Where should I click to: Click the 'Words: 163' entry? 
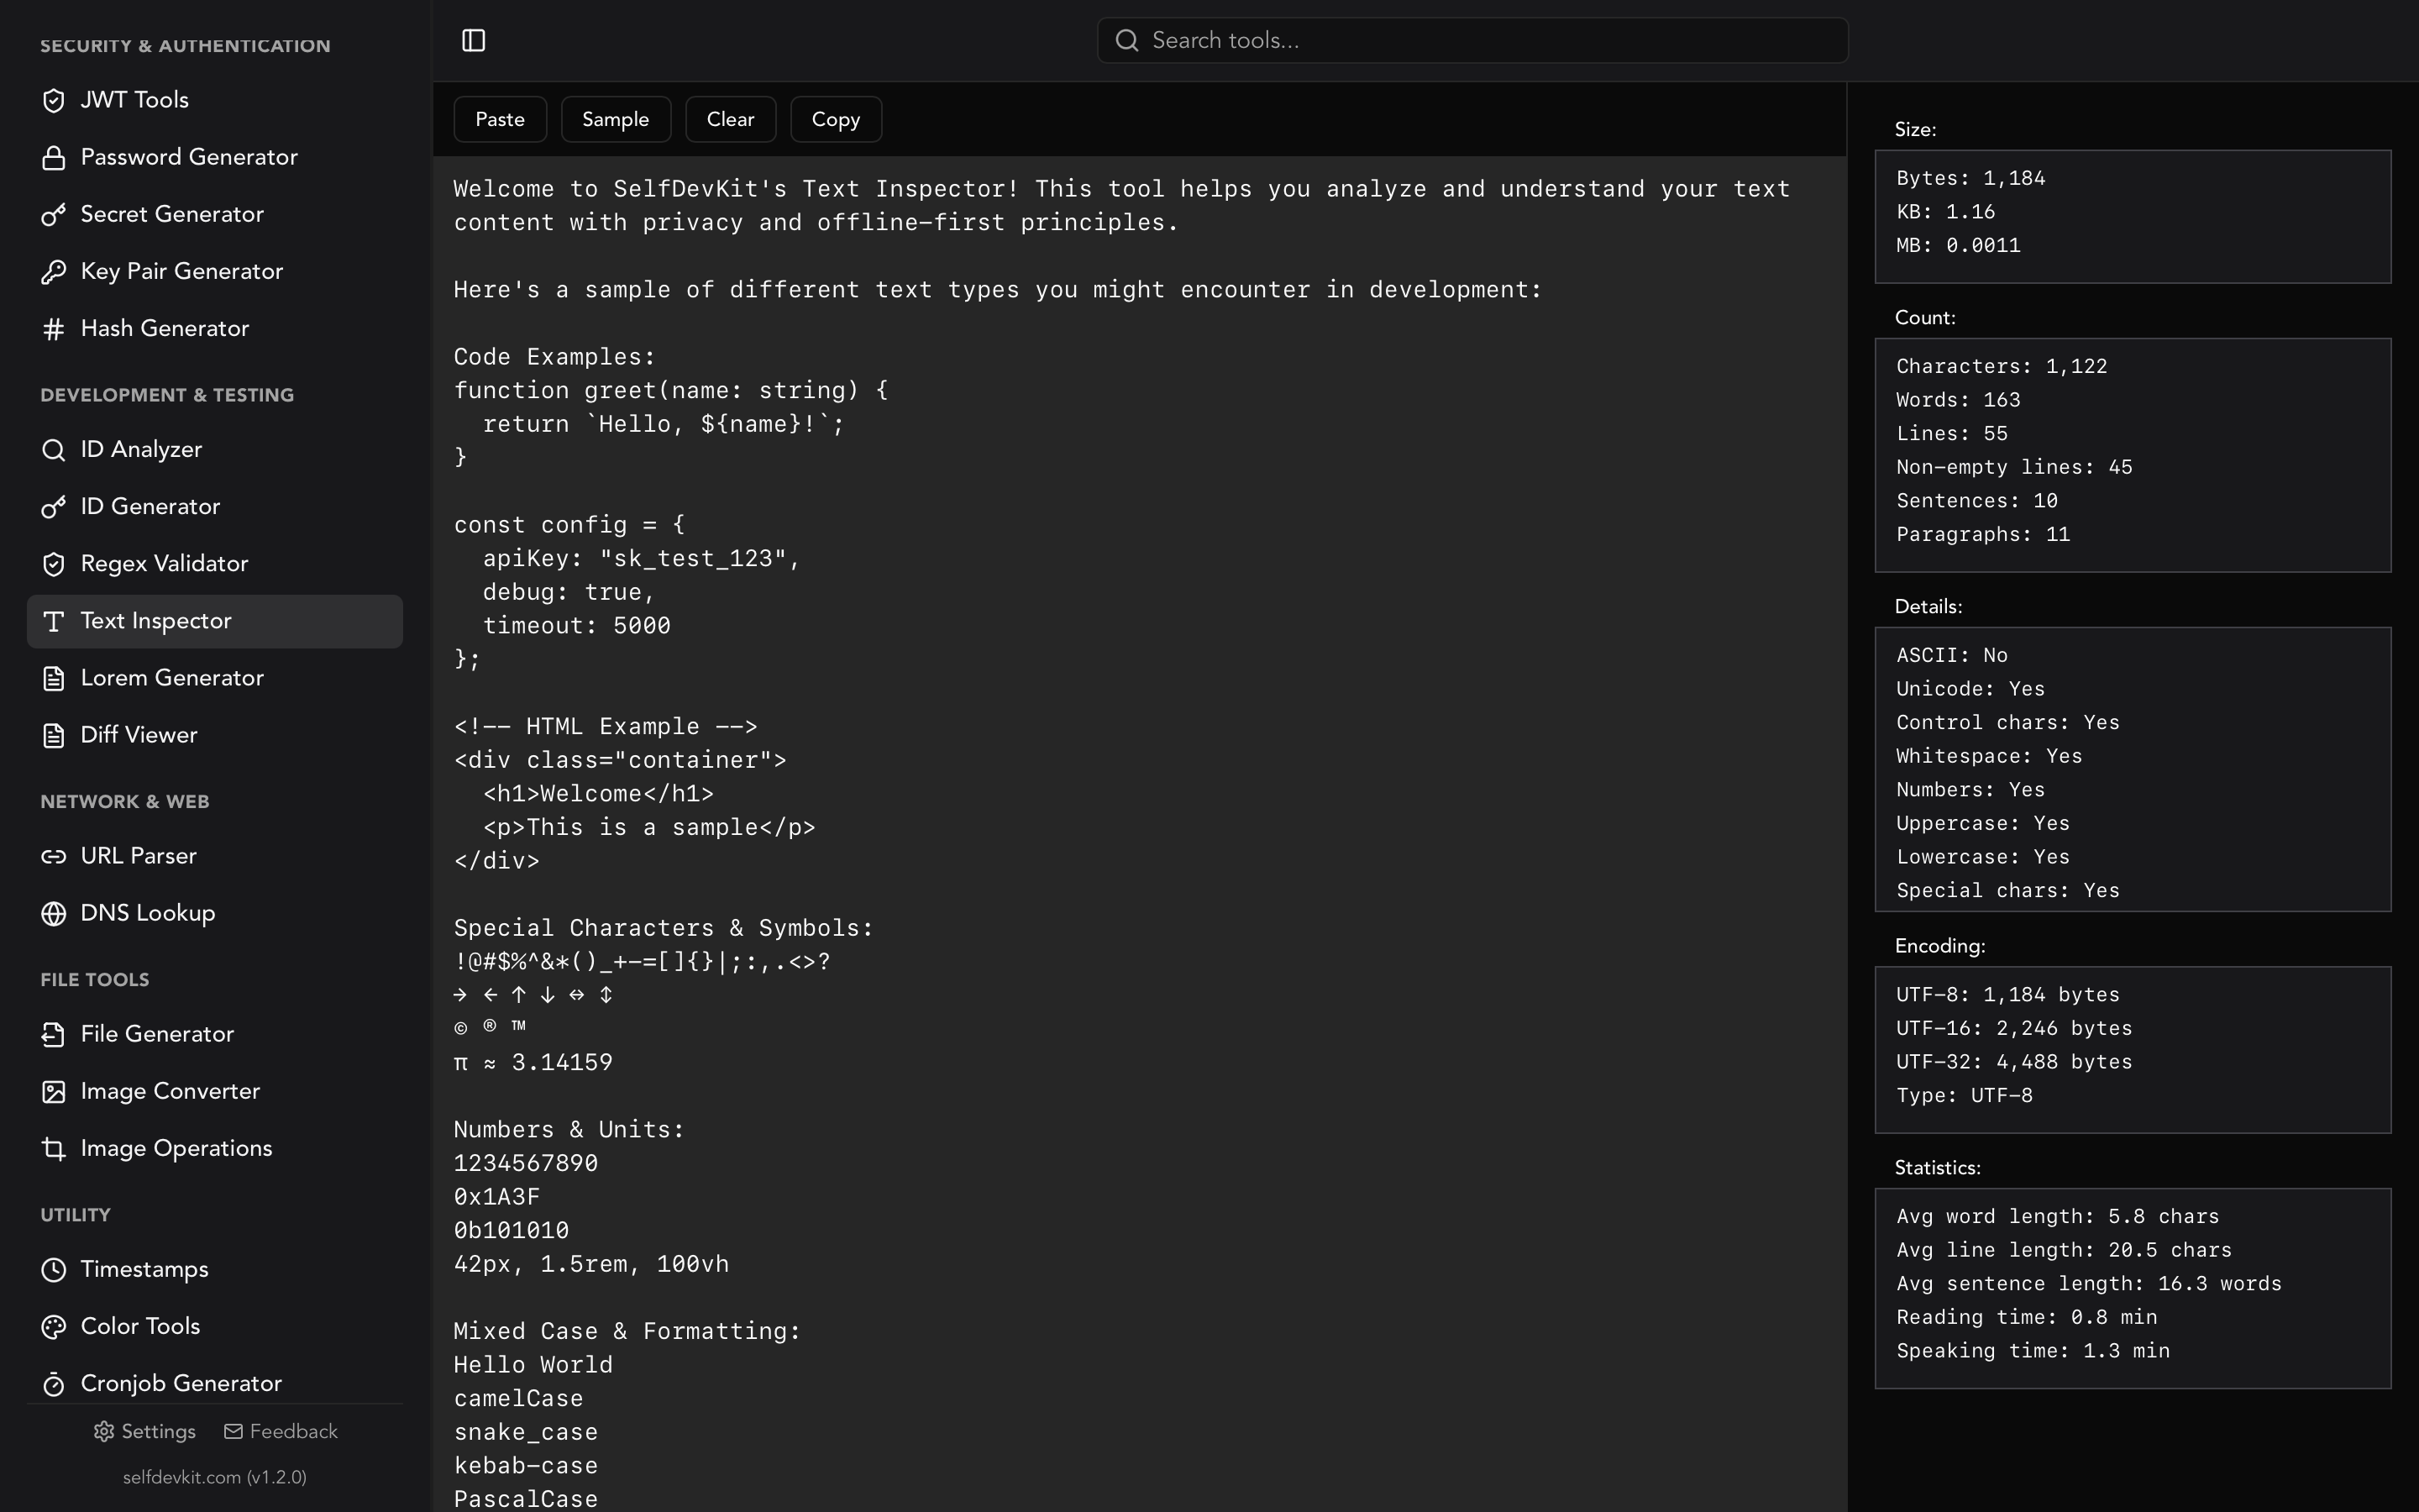(1958, 400)
